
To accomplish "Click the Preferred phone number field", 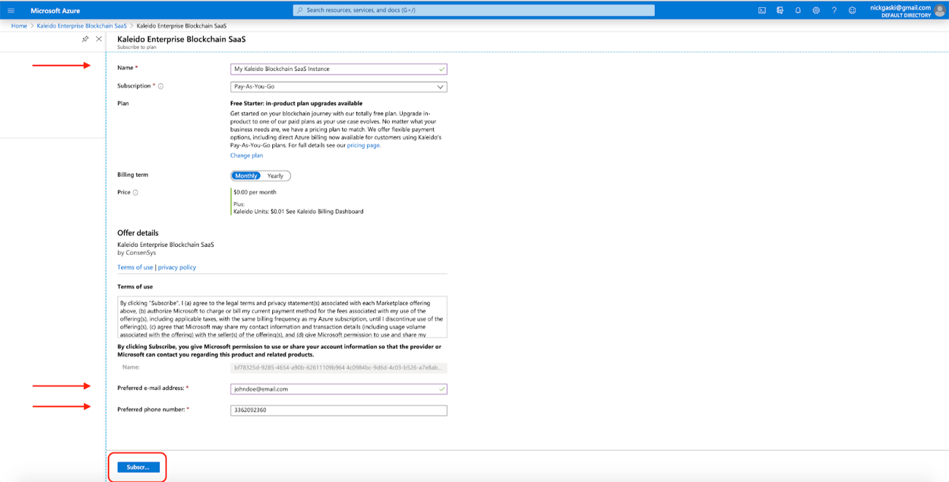I will point(339,410).
